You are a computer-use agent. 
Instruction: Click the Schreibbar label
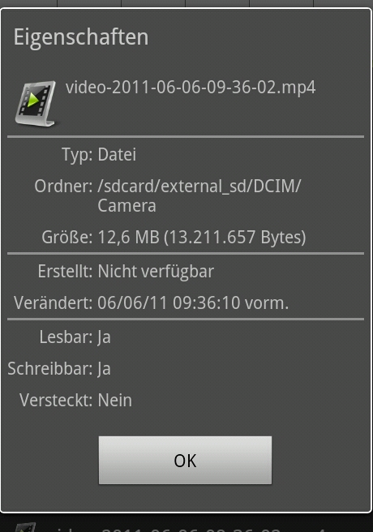tap(50, 369)
